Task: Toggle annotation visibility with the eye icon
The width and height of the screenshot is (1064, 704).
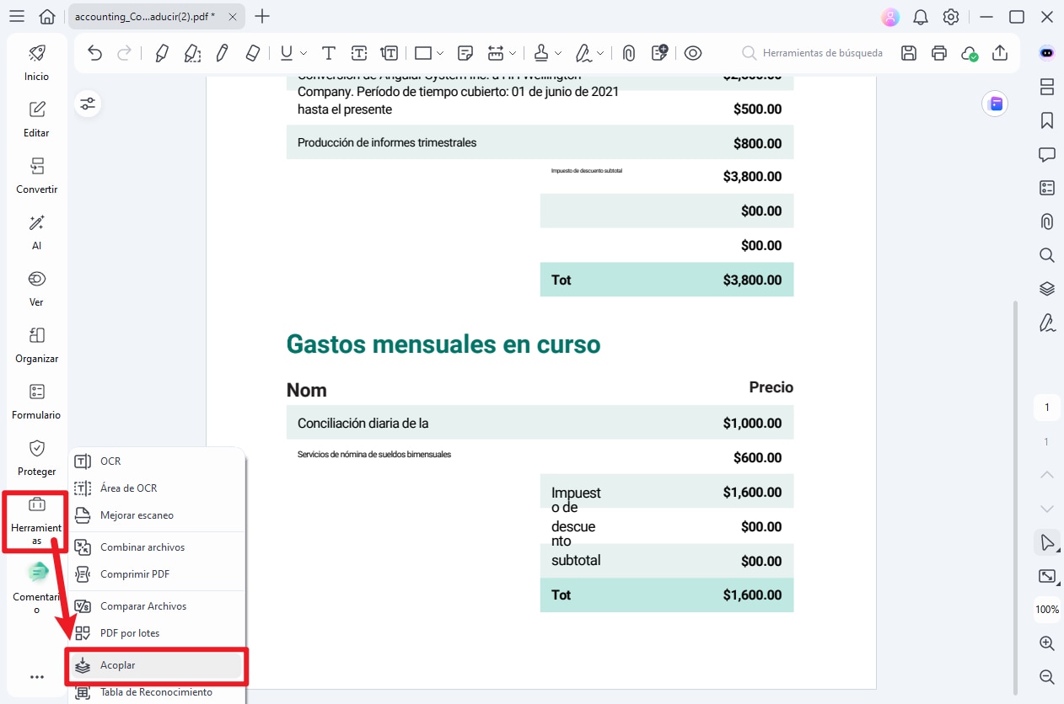Action: (x=693, y=52)
